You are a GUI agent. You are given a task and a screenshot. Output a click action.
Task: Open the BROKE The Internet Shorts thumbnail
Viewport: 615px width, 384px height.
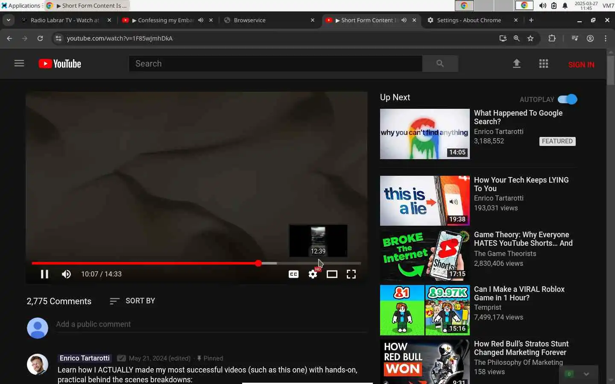pyautogui.click(x=425, y=255)
